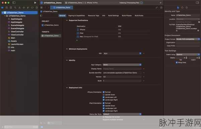This screenshot has height=129, width=201.
Task: Select UITableView_Demo under TARGETS
Action: (51, 36)
